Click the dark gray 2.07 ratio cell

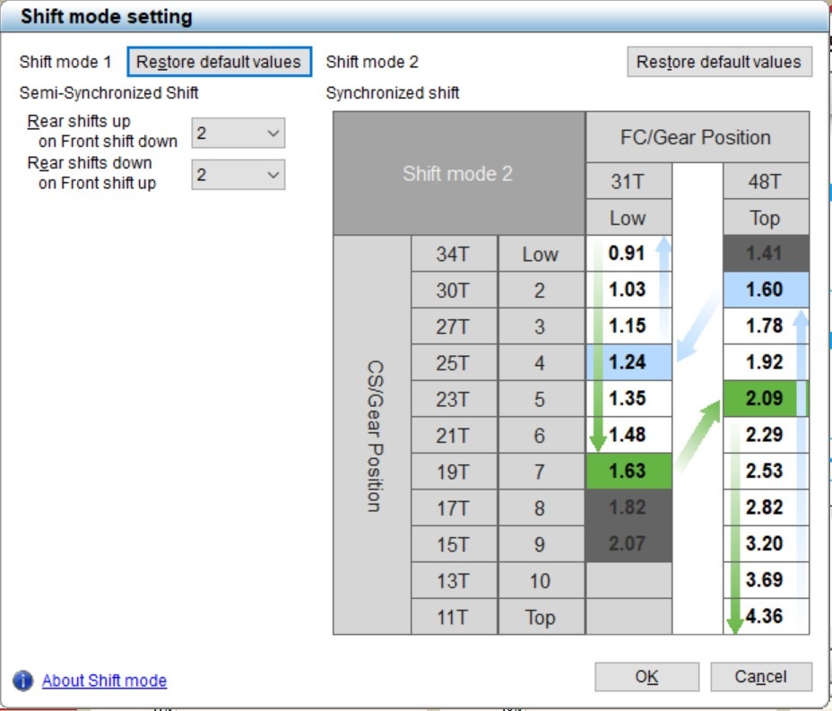coord(628,544)
